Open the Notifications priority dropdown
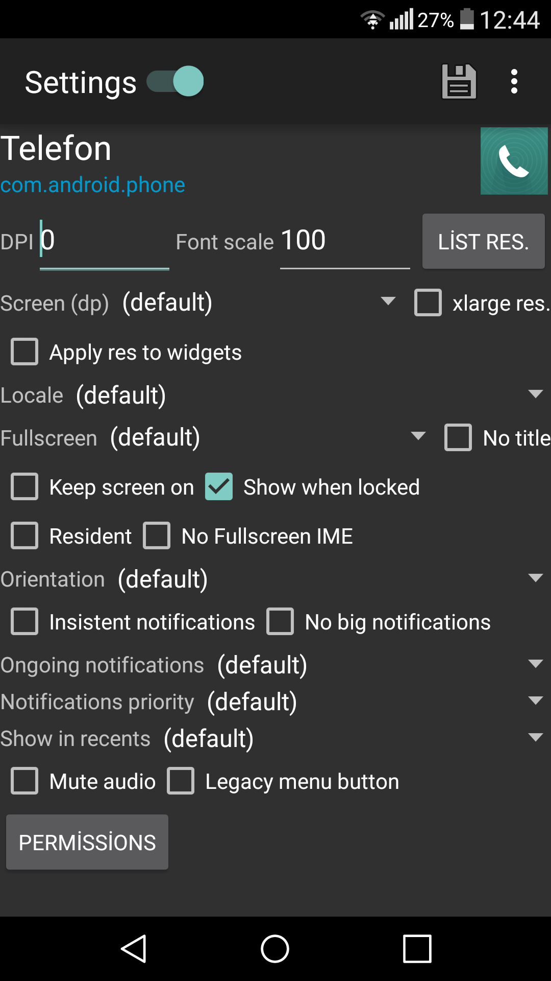The image size is (551, 981). (x=377, y=702)
